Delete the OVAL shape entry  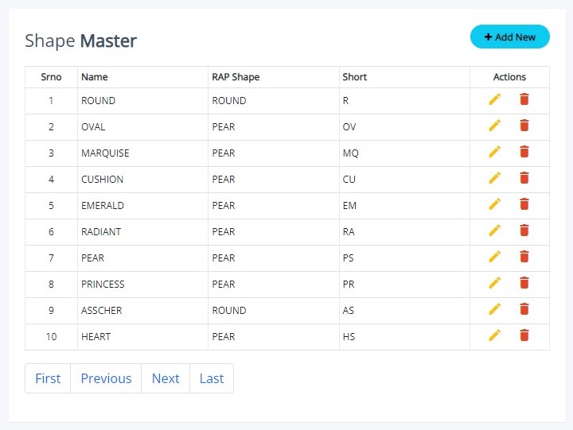tap(524, 126)
